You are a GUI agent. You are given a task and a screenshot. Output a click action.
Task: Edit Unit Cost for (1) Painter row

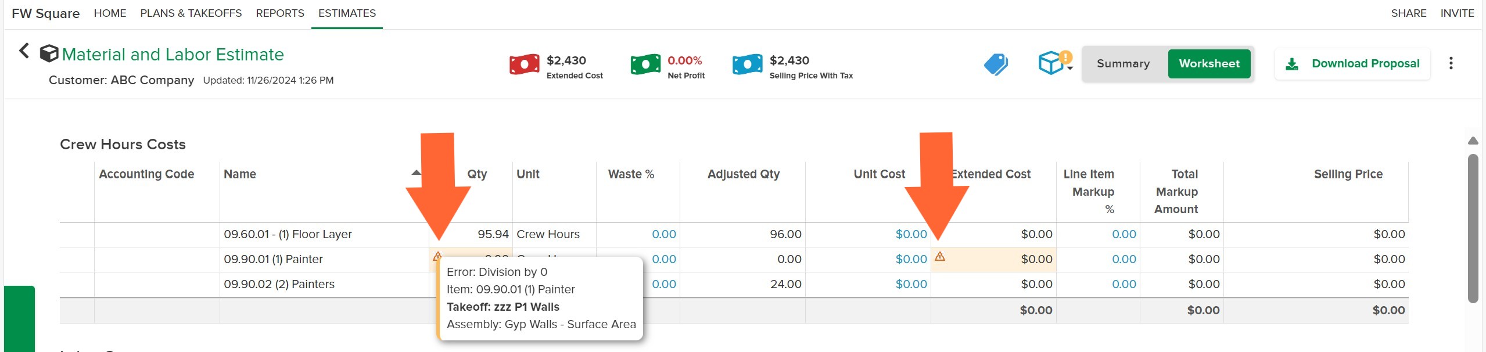point(868,259)
